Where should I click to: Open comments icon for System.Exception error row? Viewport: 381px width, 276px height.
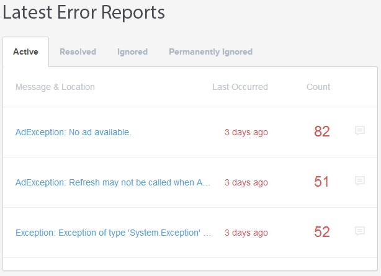tap(360, 231)
